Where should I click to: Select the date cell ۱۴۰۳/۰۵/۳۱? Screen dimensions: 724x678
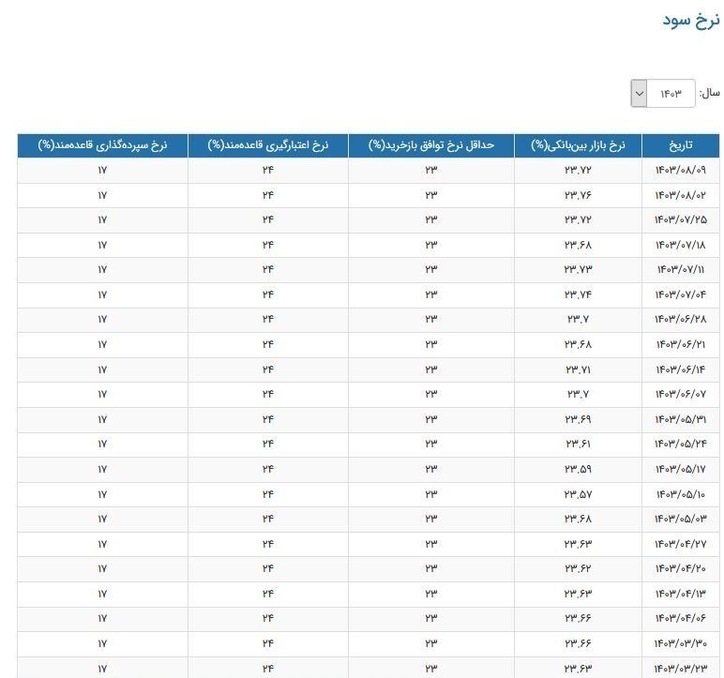pos(680,419)
